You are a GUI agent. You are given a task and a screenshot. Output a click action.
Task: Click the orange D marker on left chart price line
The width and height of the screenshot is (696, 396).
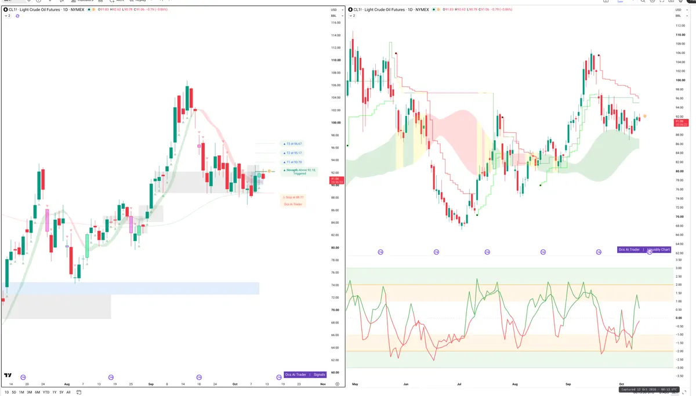pyautogui.click(x=269, y=171)
